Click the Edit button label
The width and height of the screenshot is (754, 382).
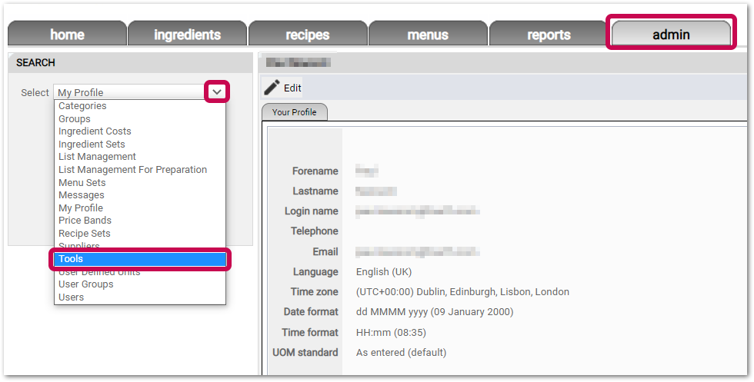tap(292, 88)
